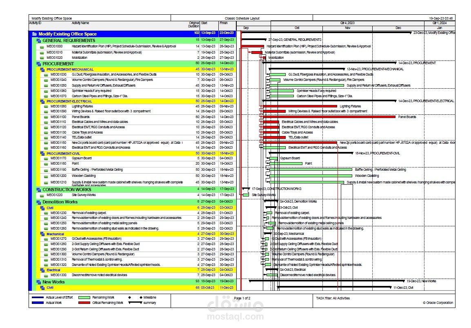Click the folder icon beside Modify Existing Office Space
Image resolution: width=471 pixels, height=328 pixels.
tap(35, 34)
